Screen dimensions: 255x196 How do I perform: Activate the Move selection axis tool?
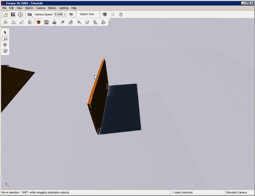click(5, 39)
